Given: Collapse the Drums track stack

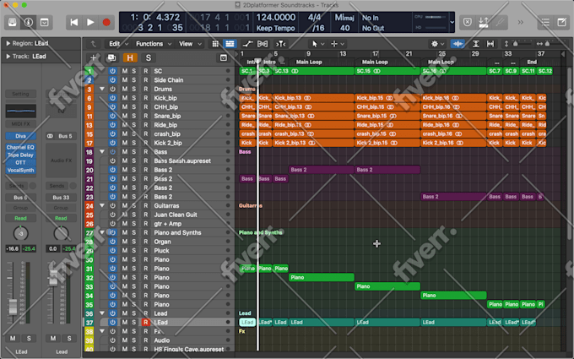Looking at the screenshot, I should point(102,89).
